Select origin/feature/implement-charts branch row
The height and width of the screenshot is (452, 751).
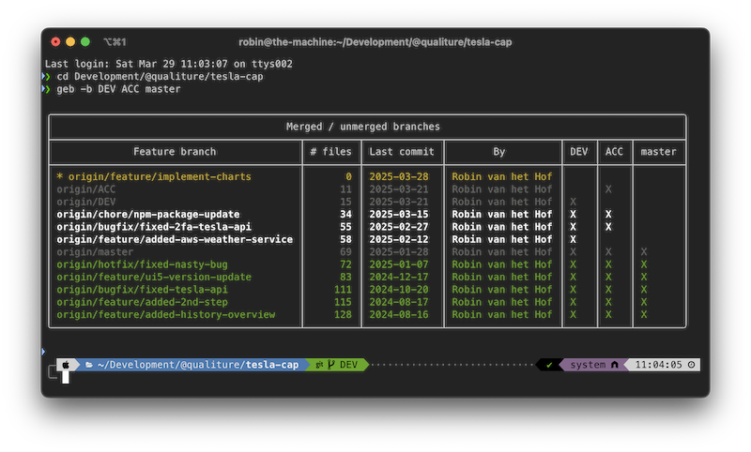click(x=367, y=177)
